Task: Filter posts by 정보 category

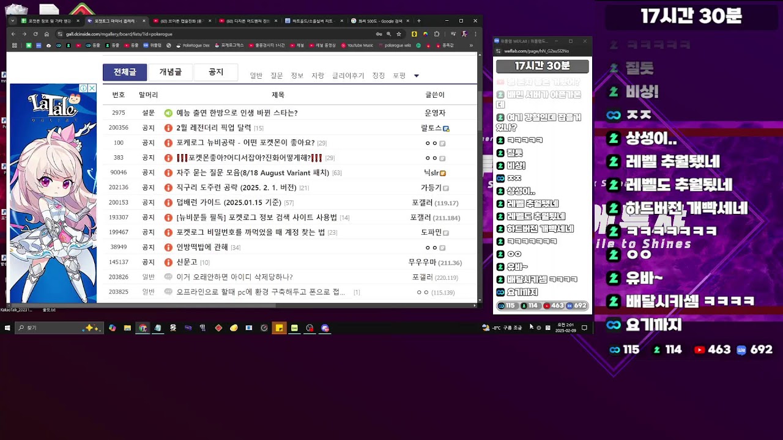Action: pyautogui.click(x=297, y=76)
